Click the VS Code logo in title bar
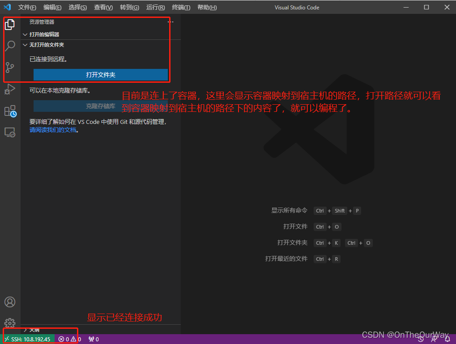 click(x=7, y=7)
